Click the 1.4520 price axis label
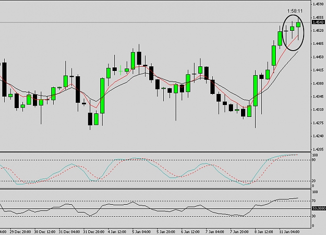Viewport: 326px width, 235px height. point(319,31)
